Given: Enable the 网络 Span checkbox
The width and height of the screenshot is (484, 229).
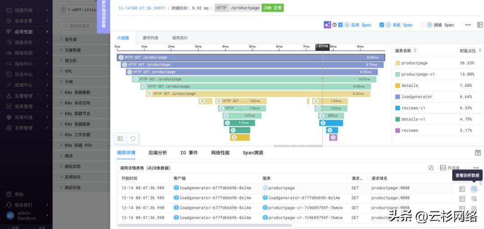Looking at the screenshot, I should tap(423, 25).
